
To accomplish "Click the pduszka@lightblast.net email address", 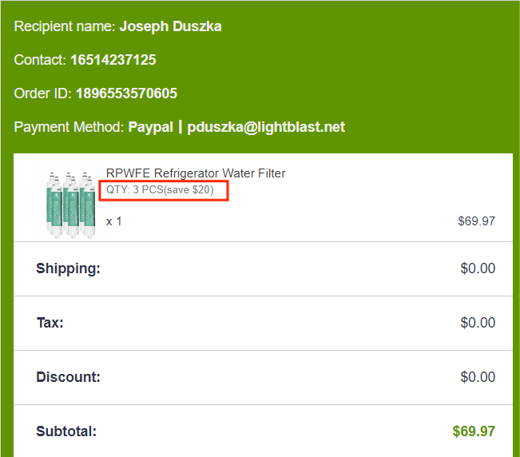I will pos(266,127).
